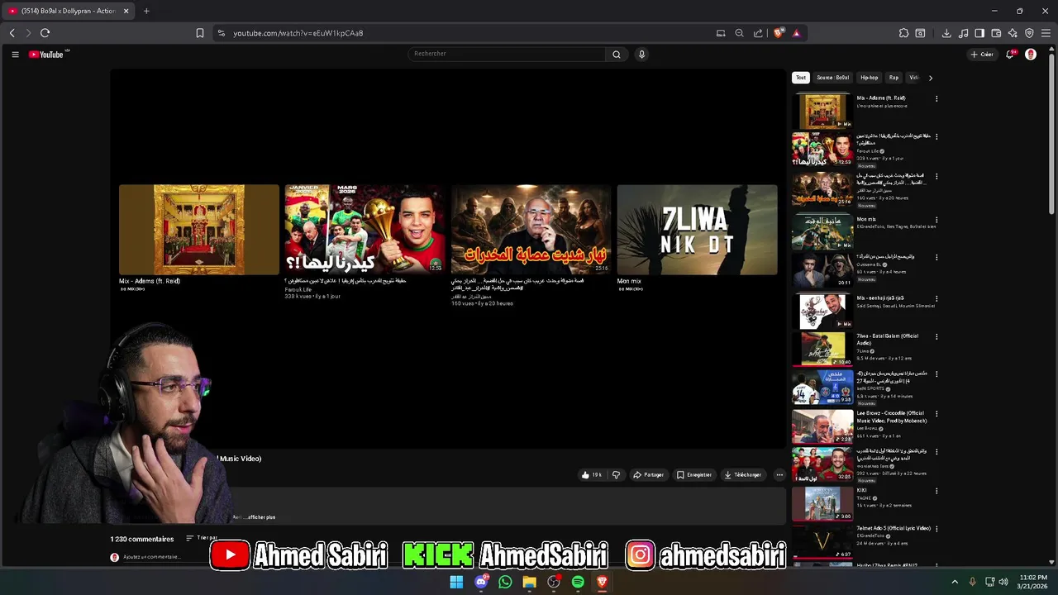
Task: Select the Source : Bo9al chip
Action: [x=832, y=78]
